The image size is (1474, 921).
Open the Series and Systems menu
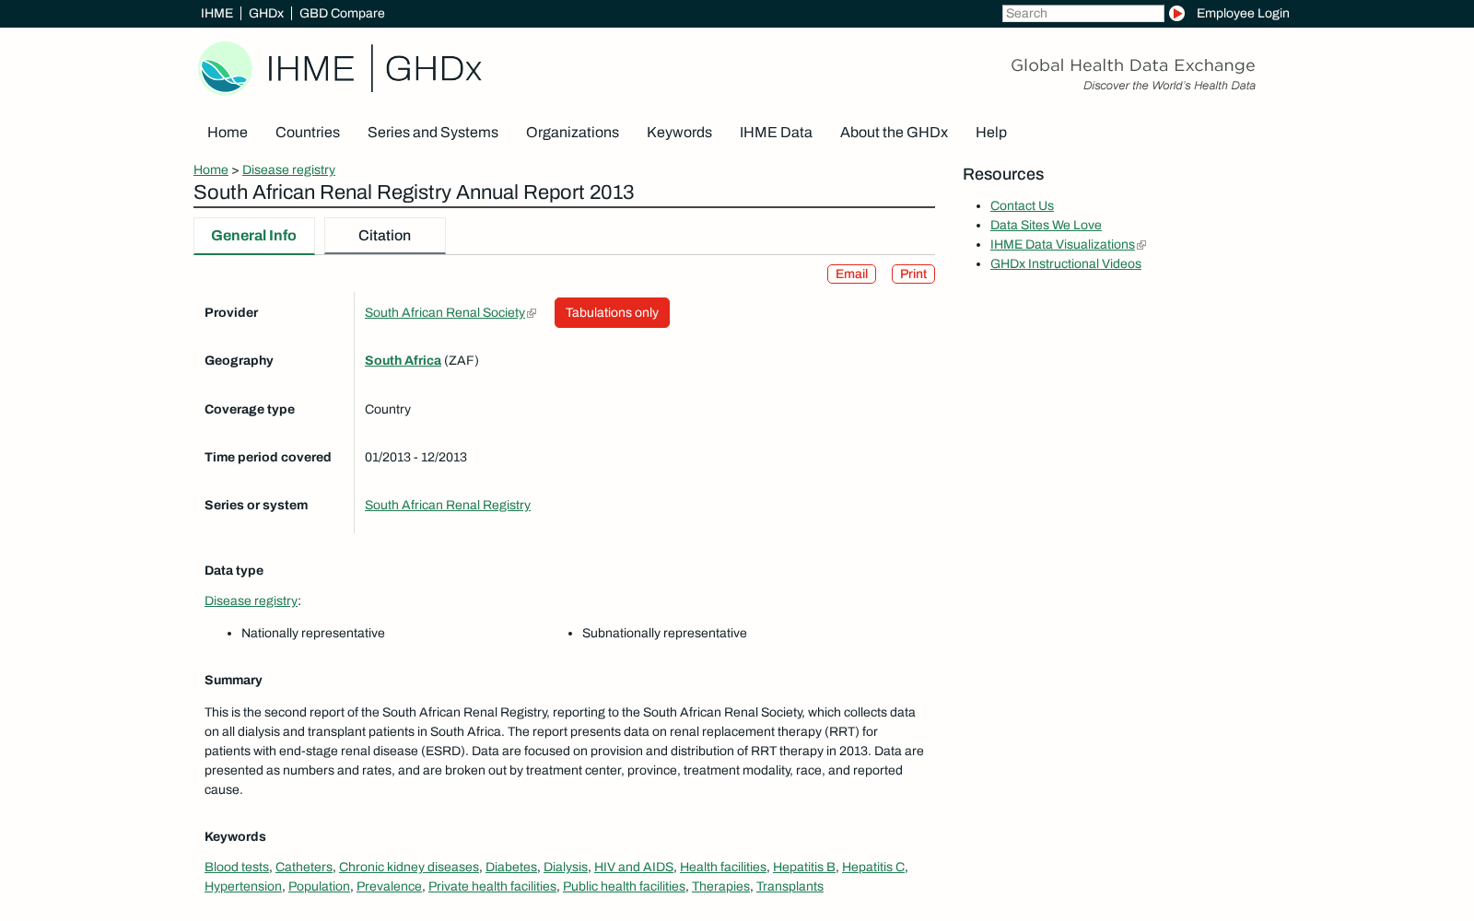click(x=433, y=133)
